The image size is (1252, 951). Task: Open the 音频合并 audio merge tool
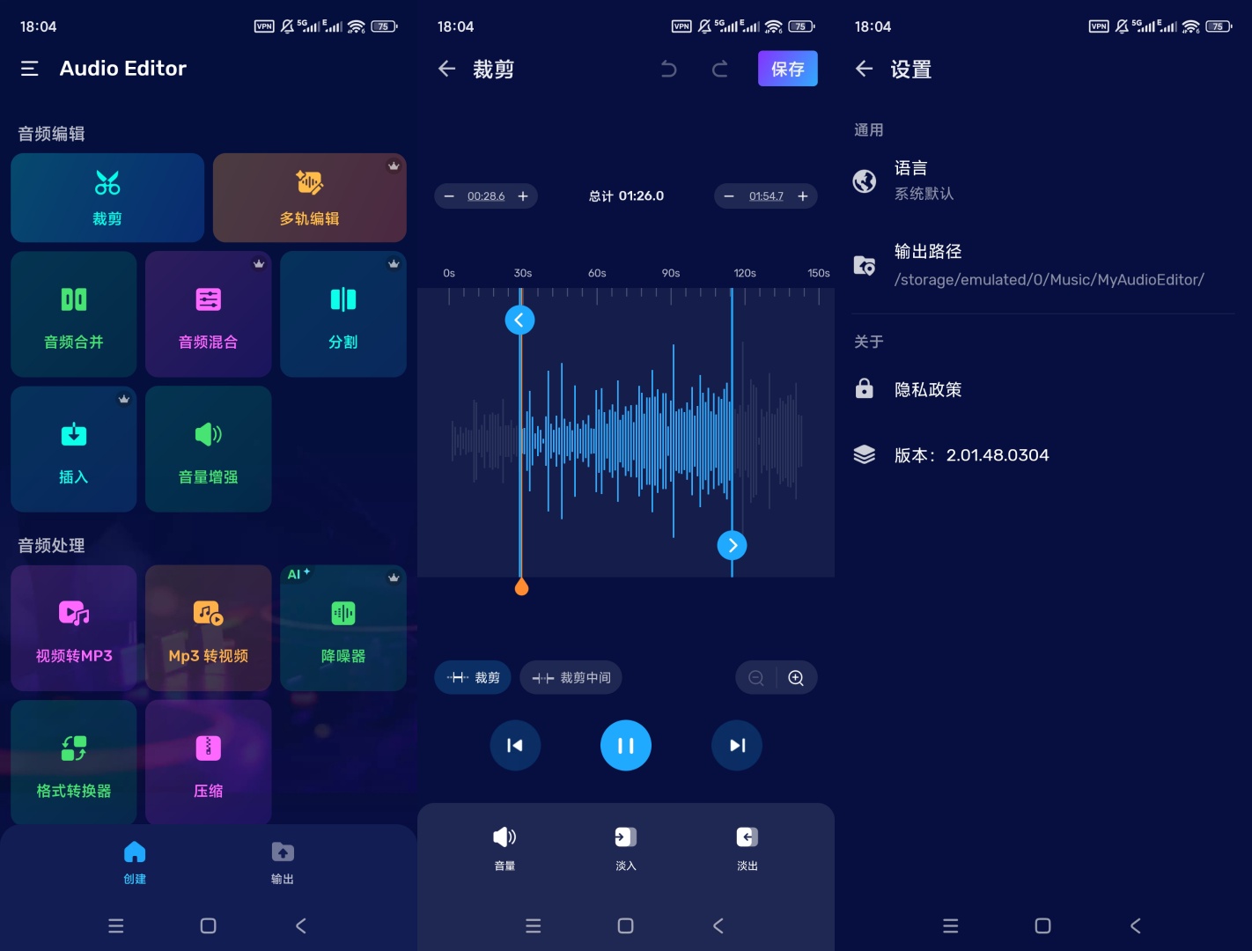(x=73, y=313)
